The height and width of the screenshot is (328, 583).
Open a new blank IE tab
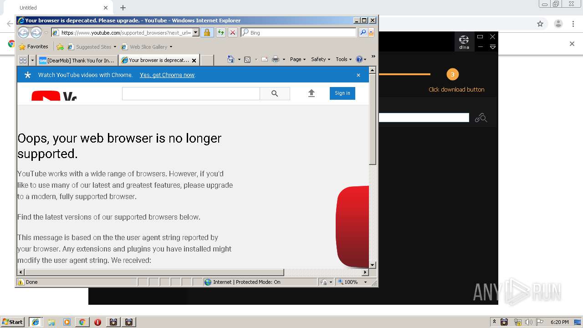pyautogui.click(x=207, y=60)
